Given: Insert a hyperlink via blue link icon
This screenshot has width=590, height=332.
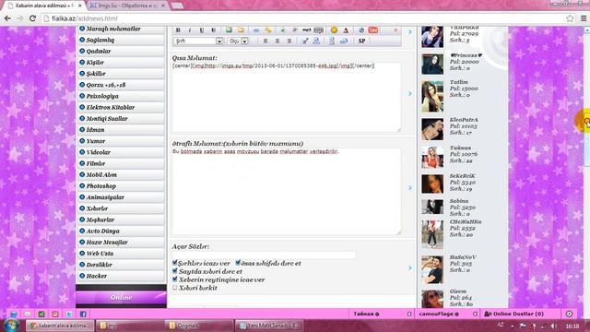Looking at the screenshot, I should [x=256, y=30].
